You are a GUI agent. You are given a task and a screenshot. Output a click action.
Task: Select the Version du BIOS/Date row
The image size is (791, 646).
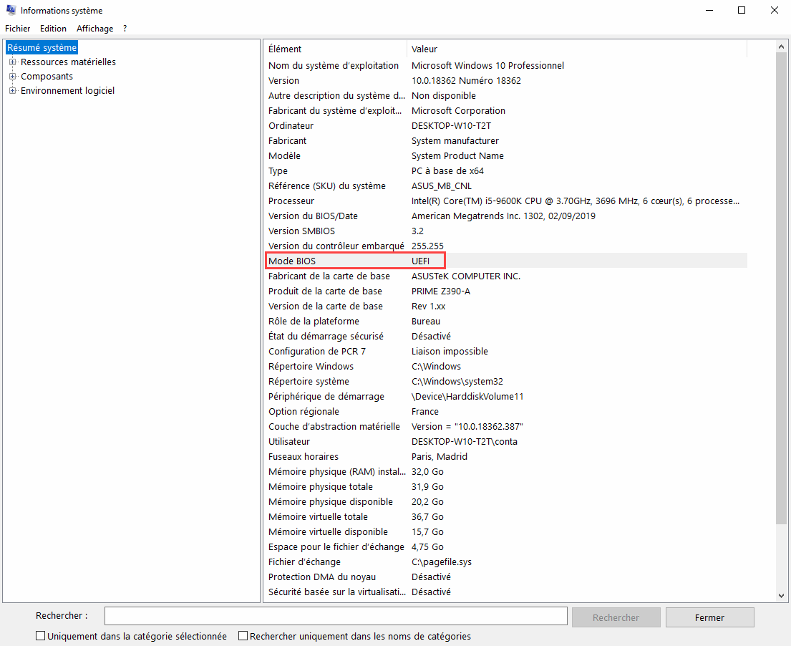pos(506,216)
